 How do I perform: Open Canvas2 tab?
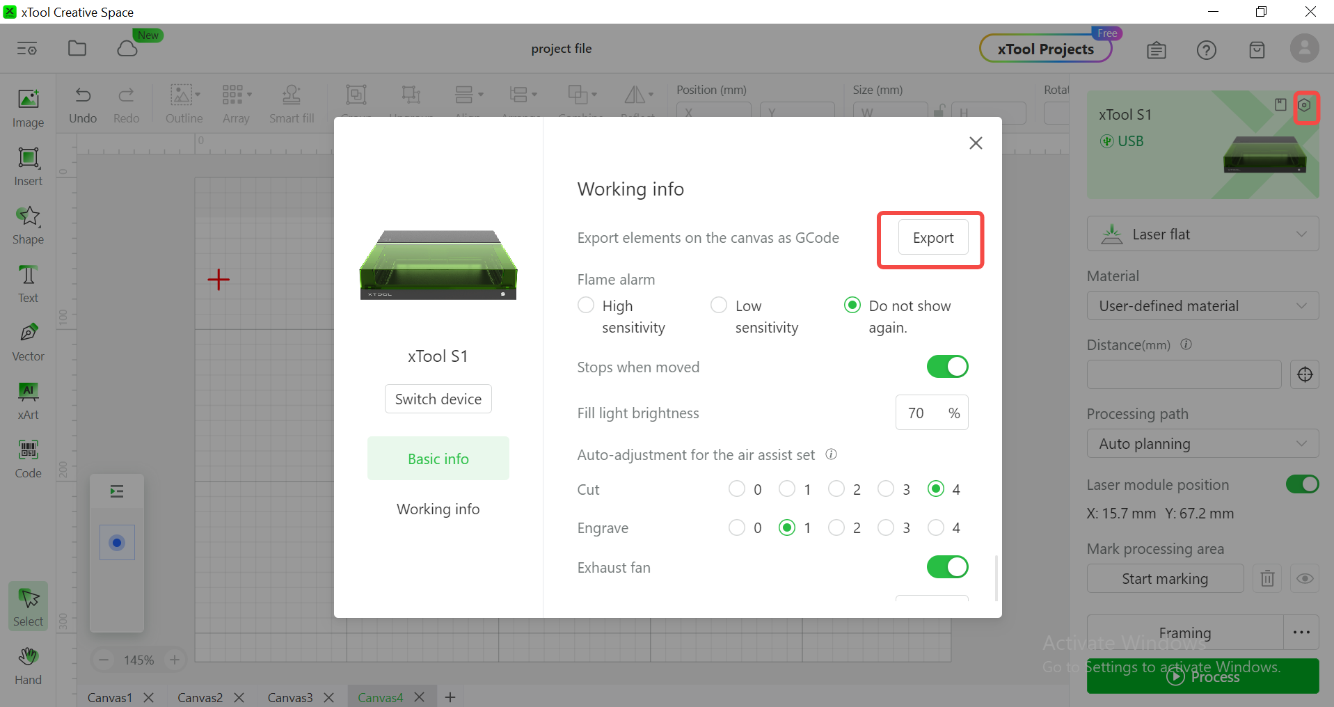200,697
